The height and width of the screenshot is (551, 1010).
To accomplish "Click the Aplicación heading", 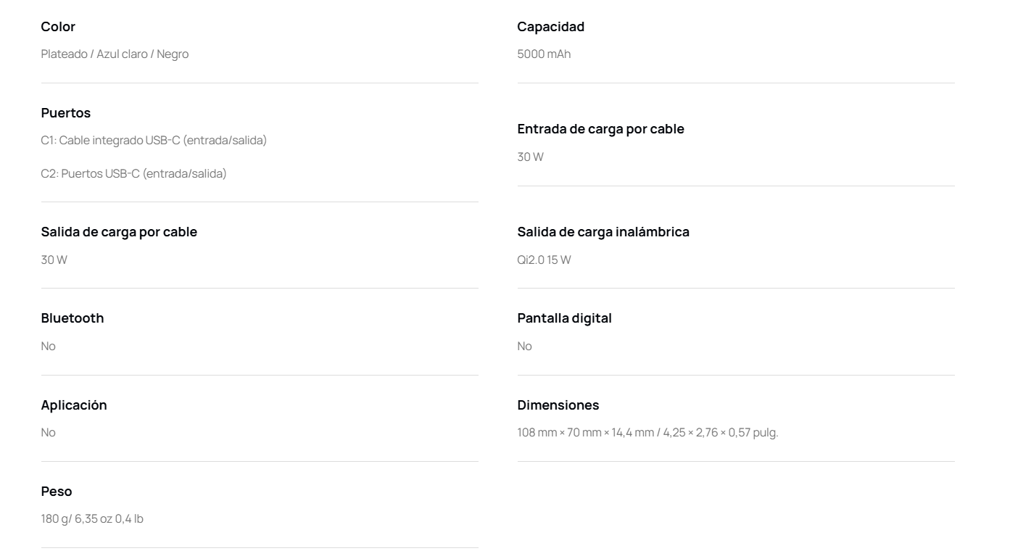I will tap(74, 405).
